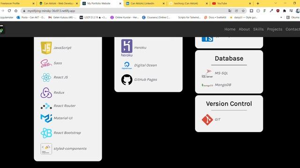This screenshot has height=168, width=300.
Task: Switch to the YouTube tab
Action: (232, 3)
